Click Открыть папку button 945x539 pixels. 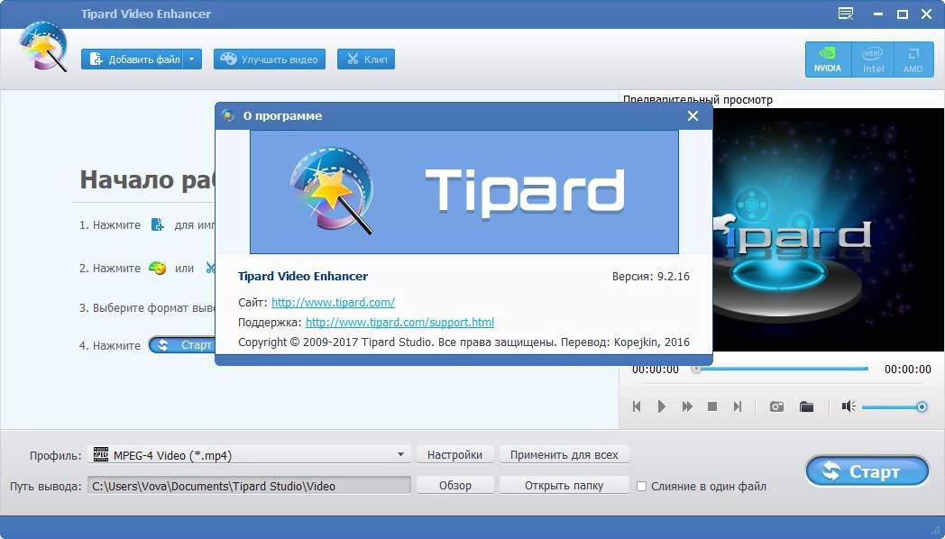point(564,486)
